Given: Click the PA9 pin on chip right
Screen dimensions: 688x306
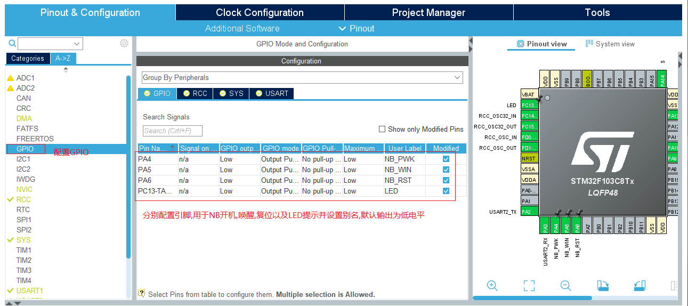Looking at the screenshot, I should pos(673,158).
